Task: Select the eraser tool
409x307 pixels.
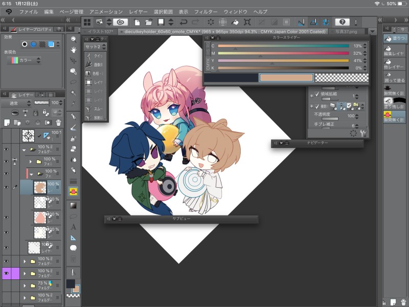Action: pos(74,149)
